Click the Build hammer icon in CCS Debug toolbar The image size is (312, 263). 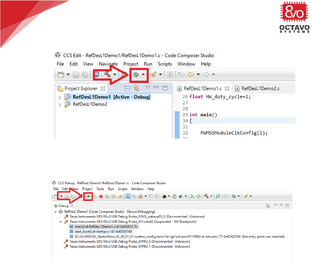pyautogui.click(x=206, y=196)
